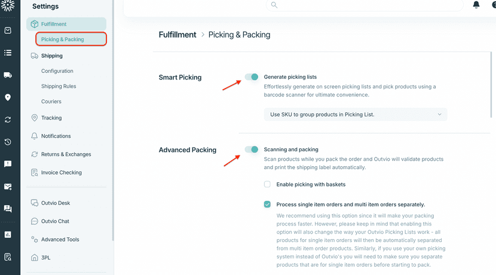Click the Outvio logo in top-left corner
Viewport: 496px width, 275px height.
pyautogui.click(x=8, y=5)
